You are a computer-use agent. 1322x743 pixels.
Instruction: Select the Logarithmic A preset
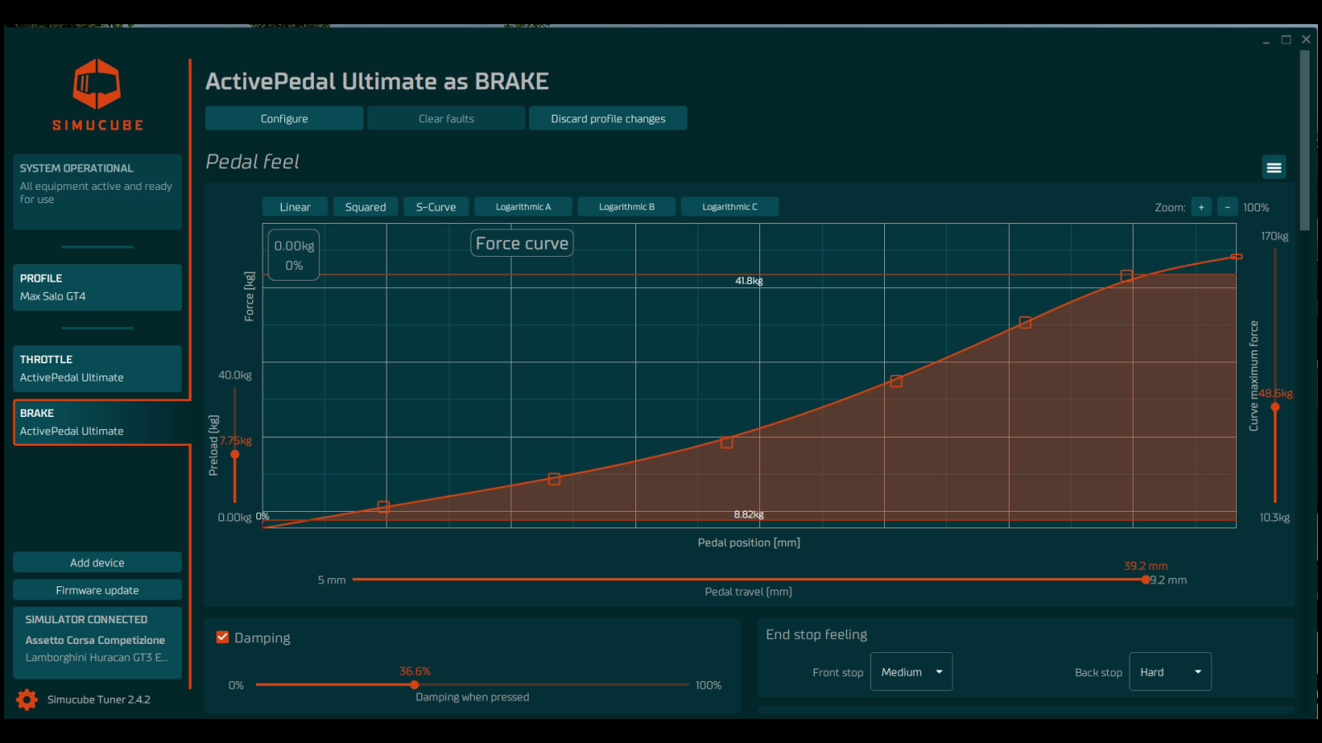click(x=523, y=207)
